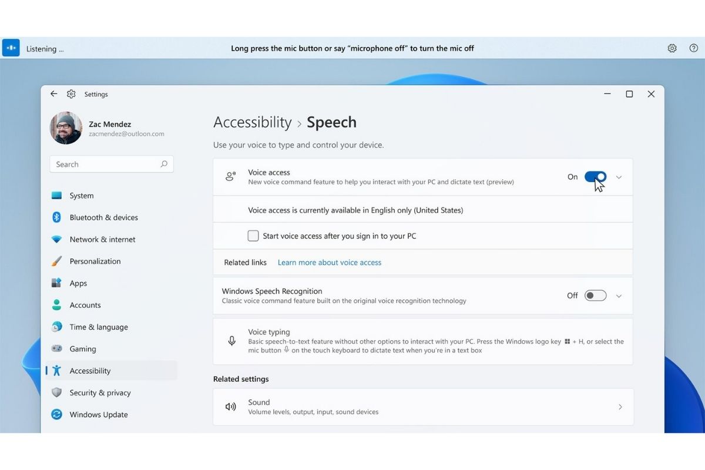Go back using the Settings back arrow

point(54,94)
